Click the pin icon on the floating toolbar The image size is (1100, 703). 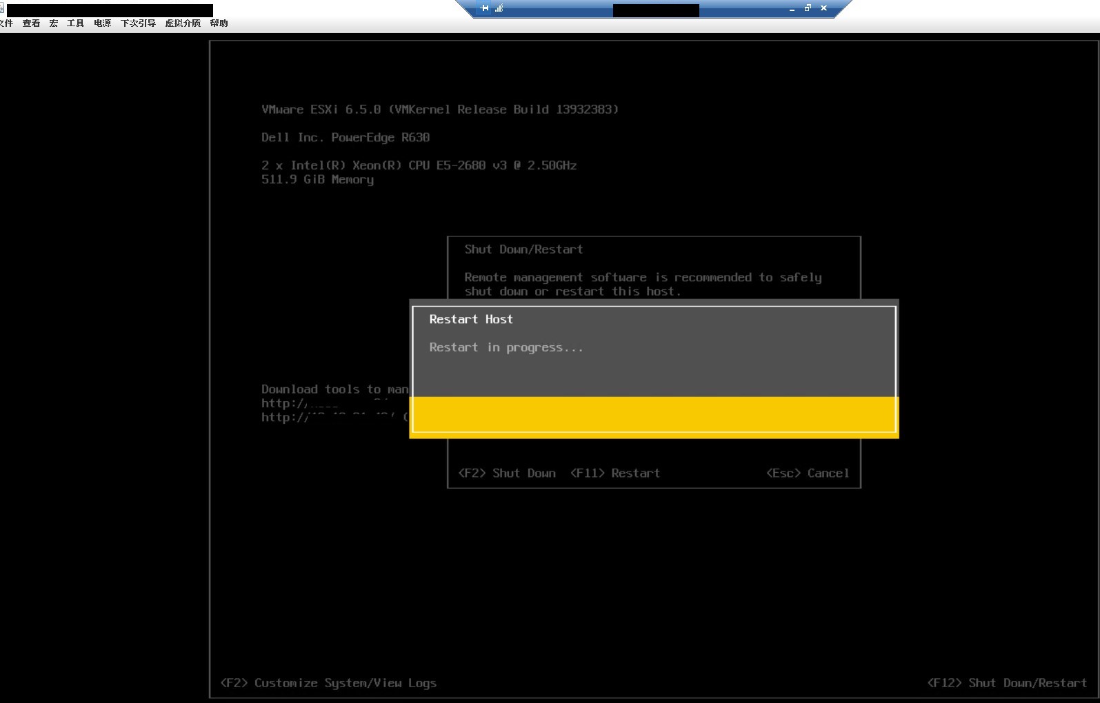tap(485, 8)
